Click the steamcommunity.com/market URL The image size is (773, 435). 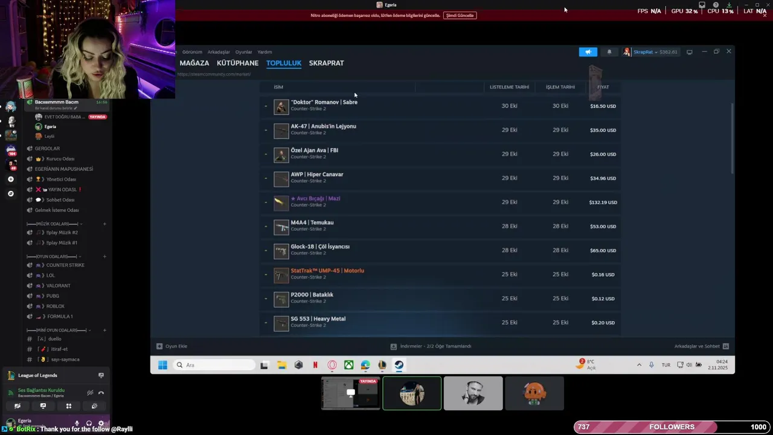(x=214, y=74)
